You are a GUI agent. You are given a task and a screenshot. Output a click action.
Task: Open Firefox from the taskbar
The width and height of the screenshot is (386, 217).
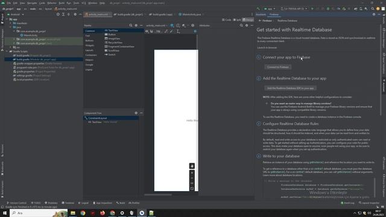[103, 213]
